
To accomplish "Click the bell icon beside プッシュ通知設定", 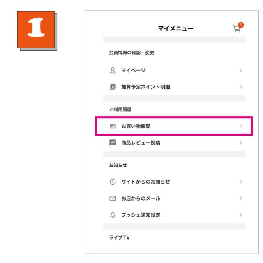I will coord(113,215).
